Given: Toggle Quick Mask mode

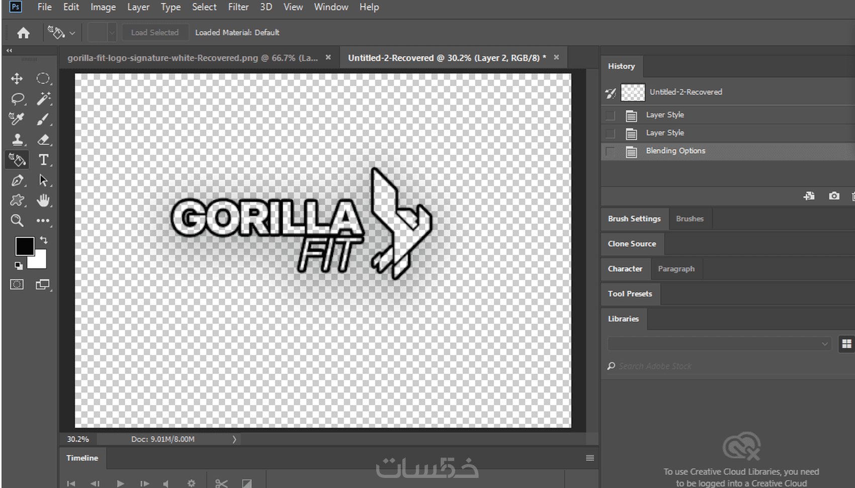Looking at the screenshot, I should click(17, 285).
